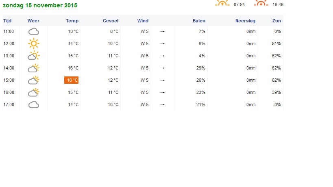Click the Gevoel column header
333x187 pixels.
click(x=110, y=21)
